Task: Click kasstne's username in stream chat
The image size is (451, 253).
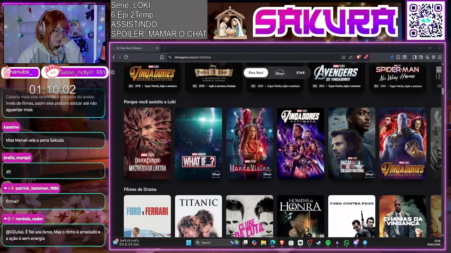Action: tap(11, 127)
